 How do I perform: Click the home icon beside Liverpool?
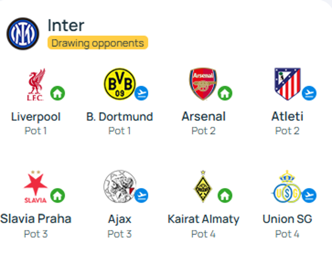(58, 94)
